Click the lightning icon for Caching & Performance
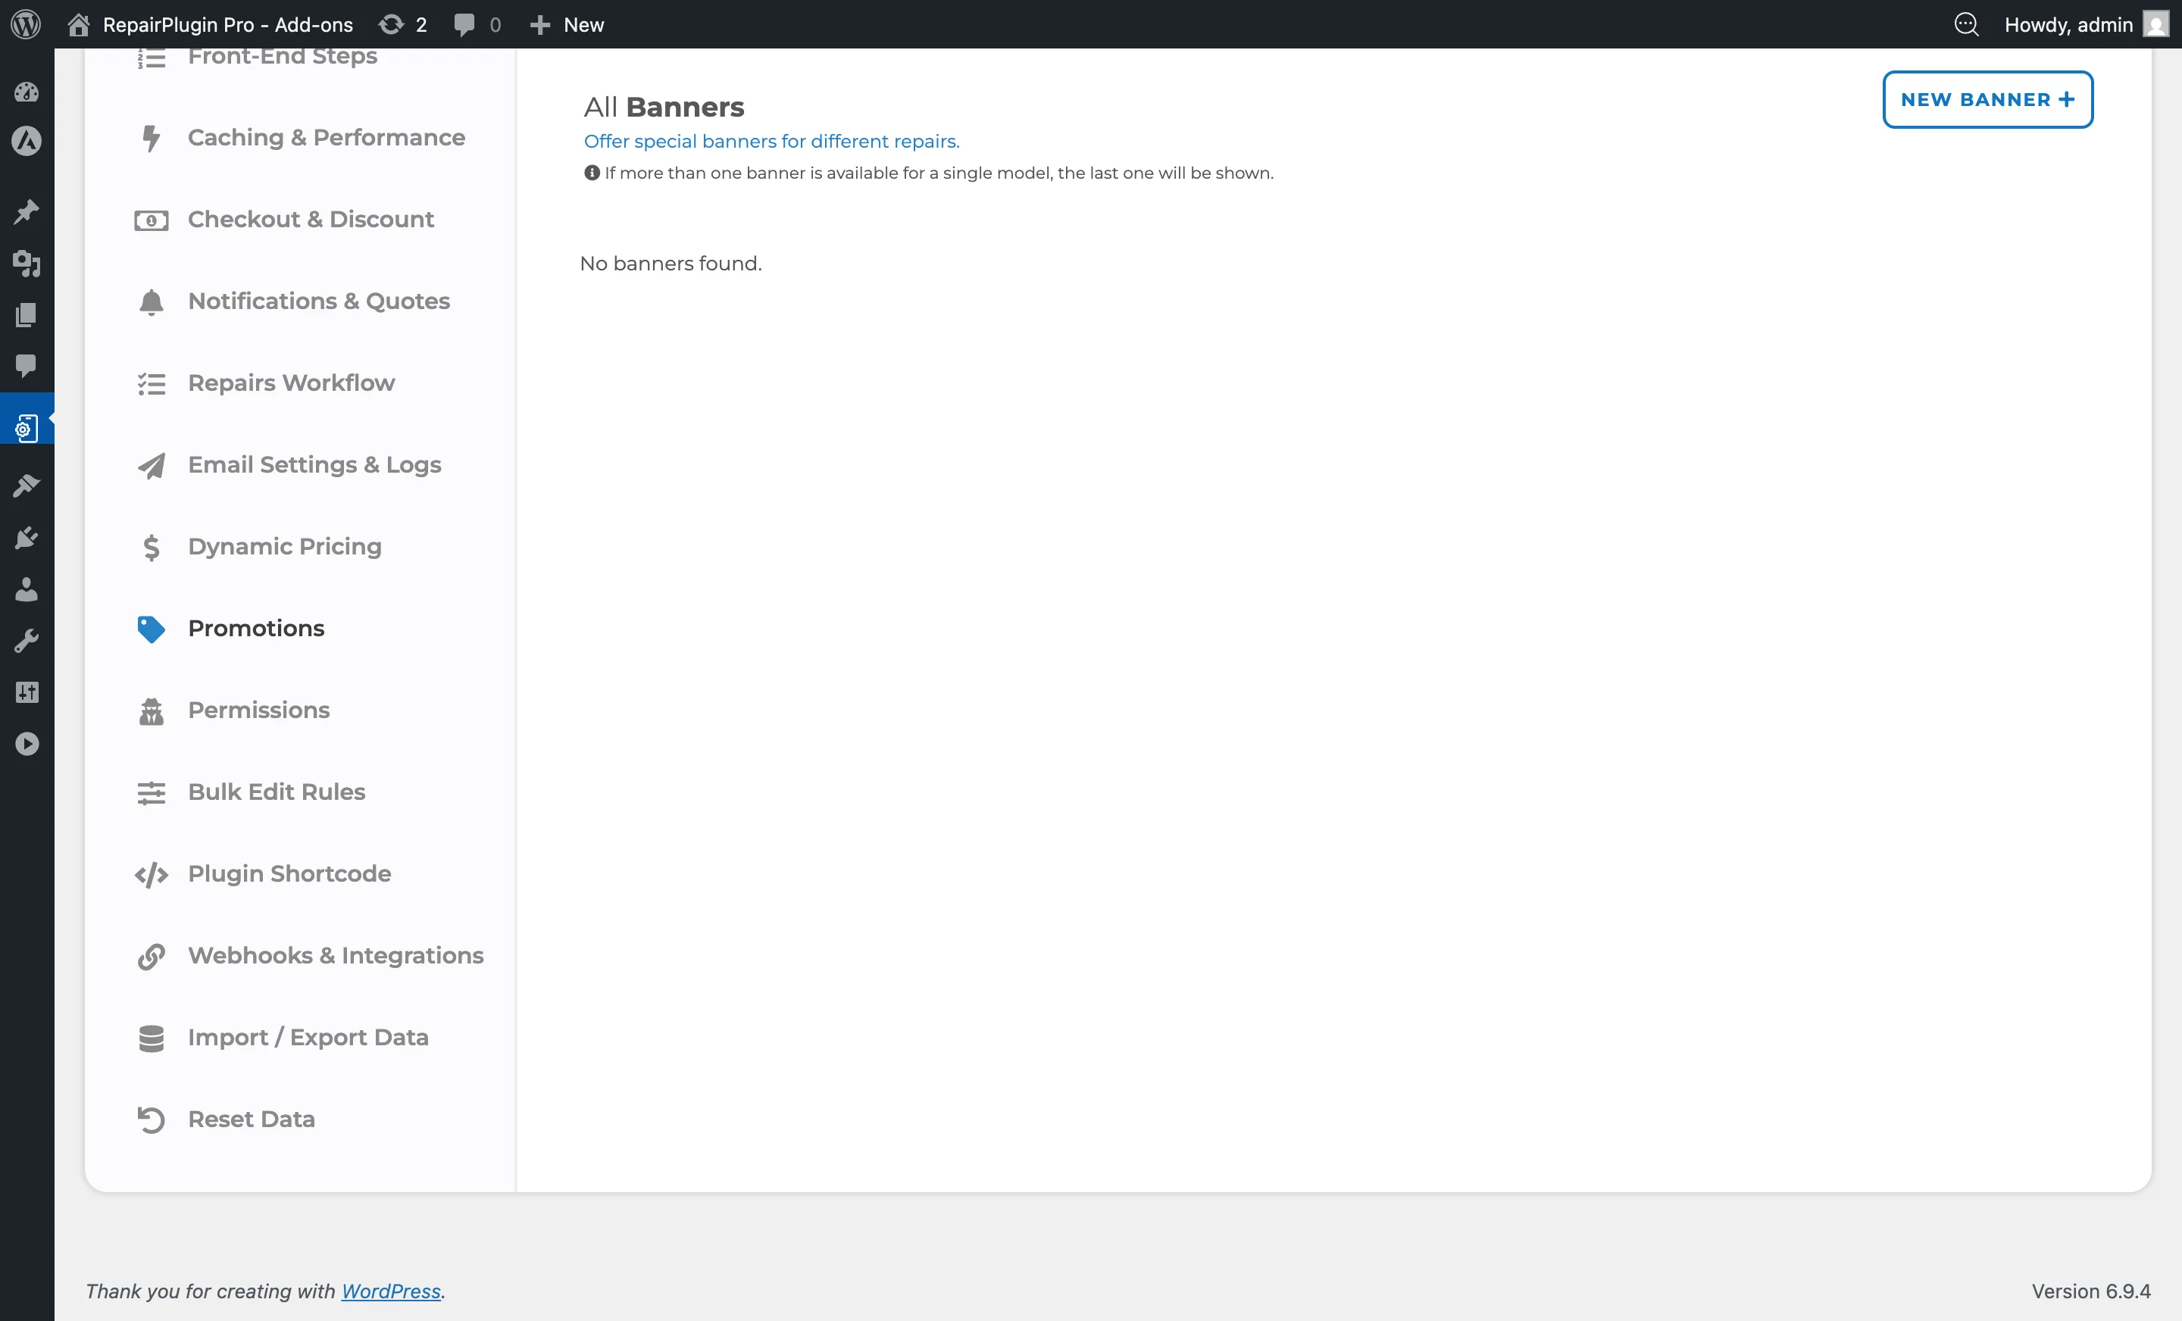Viewport: 2182px width, 1321px height. click(x=152, y=138)
